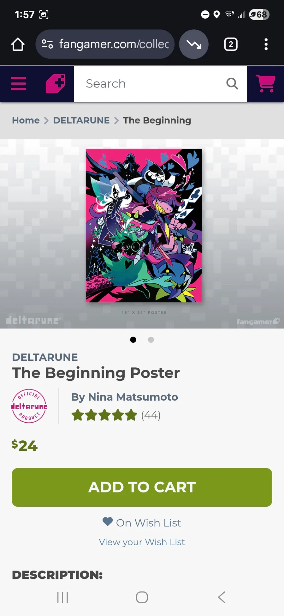The width and height of the screenshot is (284, 616).
Task: Go to the DELTARUNE breadcrumb
Action: (81, 120)
